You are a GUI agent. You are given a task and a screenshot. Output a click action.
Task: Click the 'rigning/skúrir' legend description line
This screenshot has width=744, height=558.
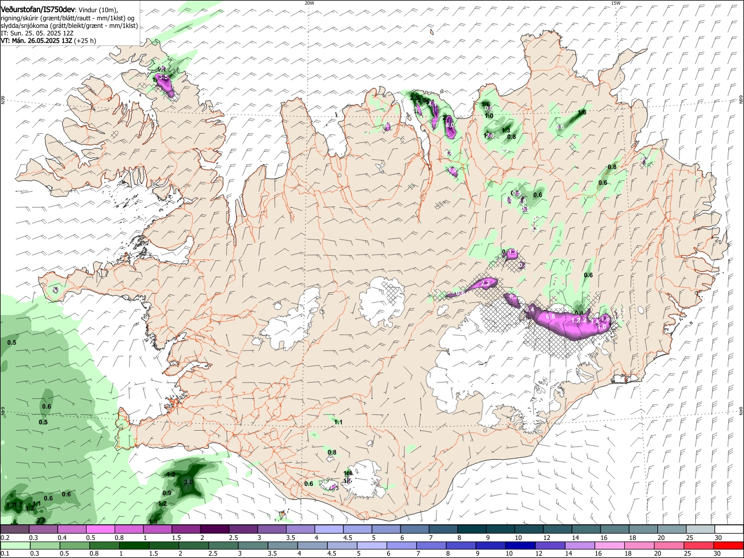pyautogui.click(x=68, y=17)
